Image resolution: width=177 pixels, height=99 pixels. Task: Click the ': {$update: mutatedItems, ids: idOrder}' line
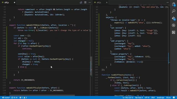pos(43,15)
